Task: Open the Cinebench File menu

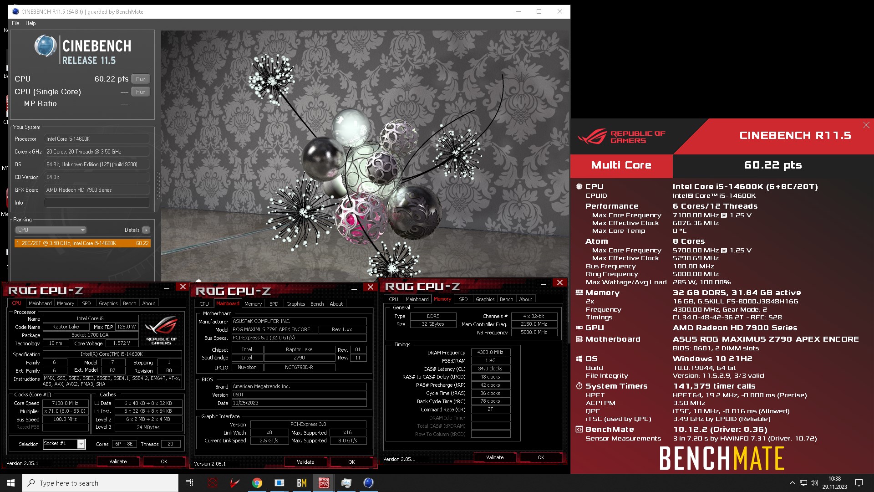Action: coord(15,23)
